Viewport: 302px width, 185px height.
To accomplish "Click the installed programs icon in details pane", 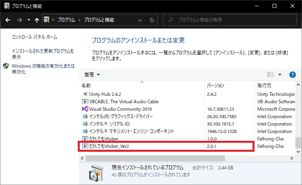I will (96, 173).
